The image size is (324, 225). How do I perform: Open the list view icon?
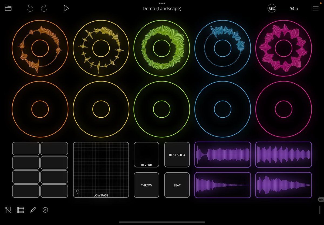click(21, 210)
